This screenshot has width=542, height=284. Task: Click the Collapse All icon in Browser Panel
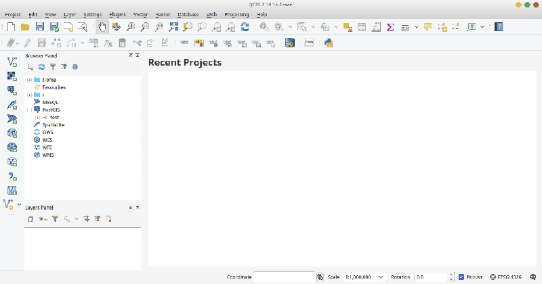pos(64,67)
